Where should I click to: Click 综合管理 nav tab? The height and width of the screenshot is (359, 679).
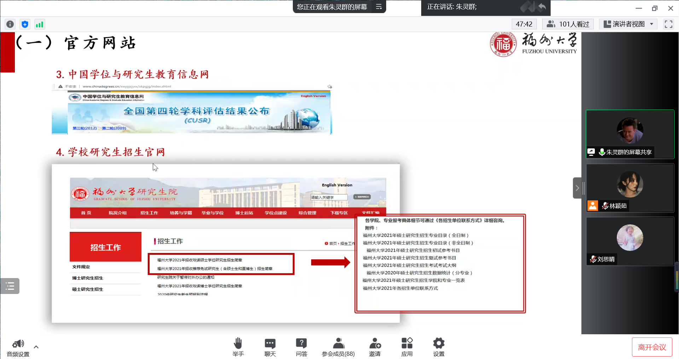(307, 213)
